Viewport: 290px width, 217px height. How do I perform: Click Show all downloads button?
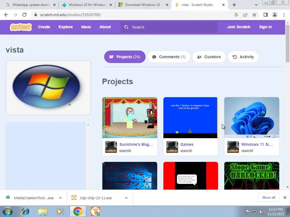tap(268, 198)
